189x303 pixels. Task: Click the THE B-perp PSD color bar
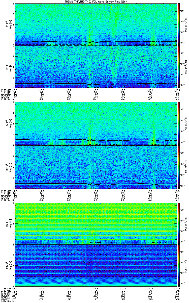coord(179,224)
